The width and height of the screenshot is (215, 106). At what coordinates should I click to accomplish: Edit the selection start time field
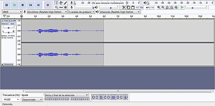[57, 99]
